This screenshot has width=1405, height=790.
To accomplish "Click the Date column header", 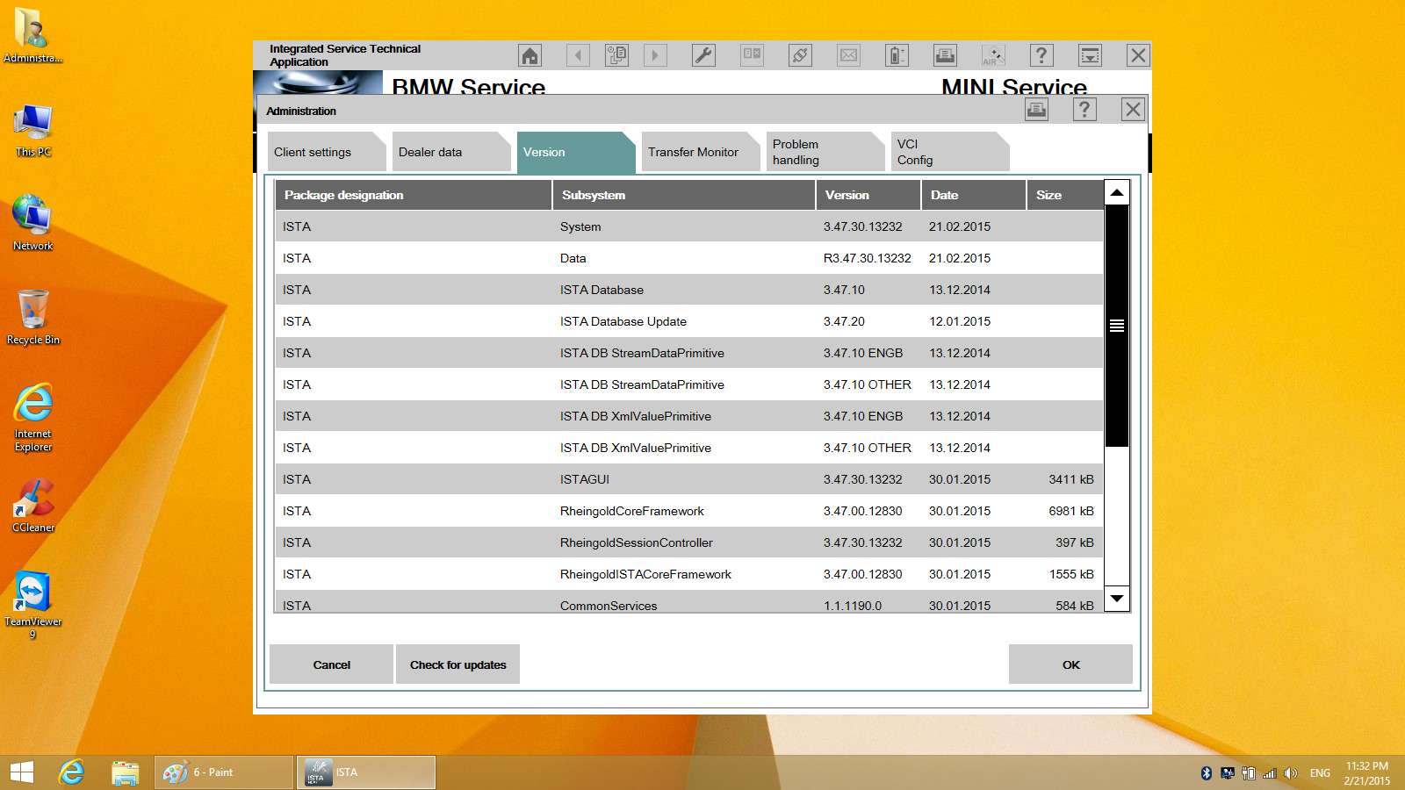I will (974, 195).
